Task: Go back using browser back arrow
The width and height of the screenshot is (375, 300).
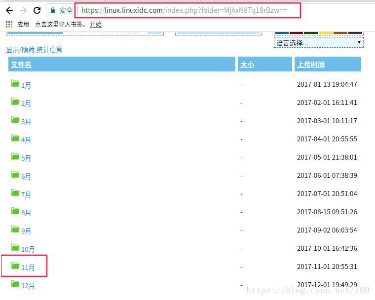Action: point(9,10)
